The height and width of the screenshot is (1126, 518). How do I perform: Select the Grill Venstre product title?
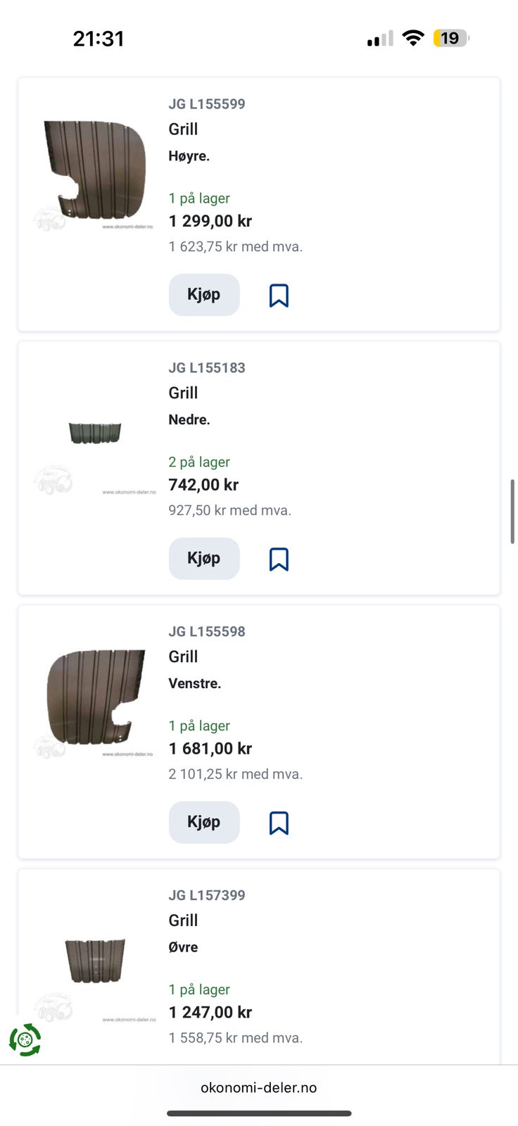coord(183,657)
